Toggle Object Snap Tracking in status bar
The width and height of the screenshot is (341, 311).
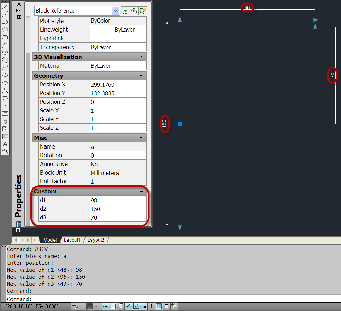click(x=128, y=306)
